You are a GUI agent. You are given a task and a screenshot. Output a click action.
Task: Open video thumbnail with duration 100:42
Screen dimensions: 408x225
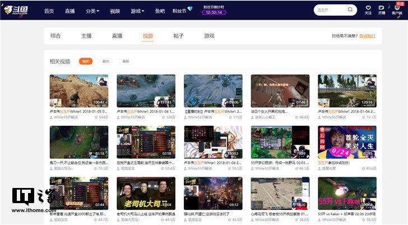[x=79, y=91]
